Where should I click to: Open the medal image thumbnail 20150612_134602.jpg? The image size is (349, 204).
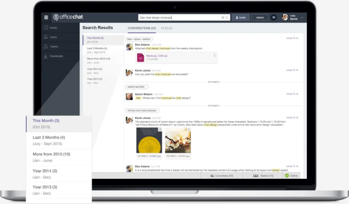149,140
